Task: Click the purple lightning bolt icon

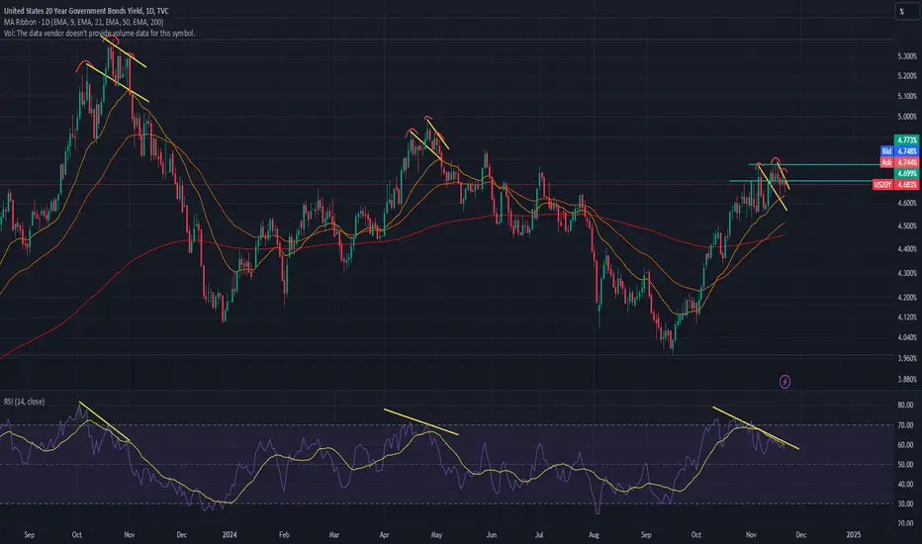Action: [784, 382]
